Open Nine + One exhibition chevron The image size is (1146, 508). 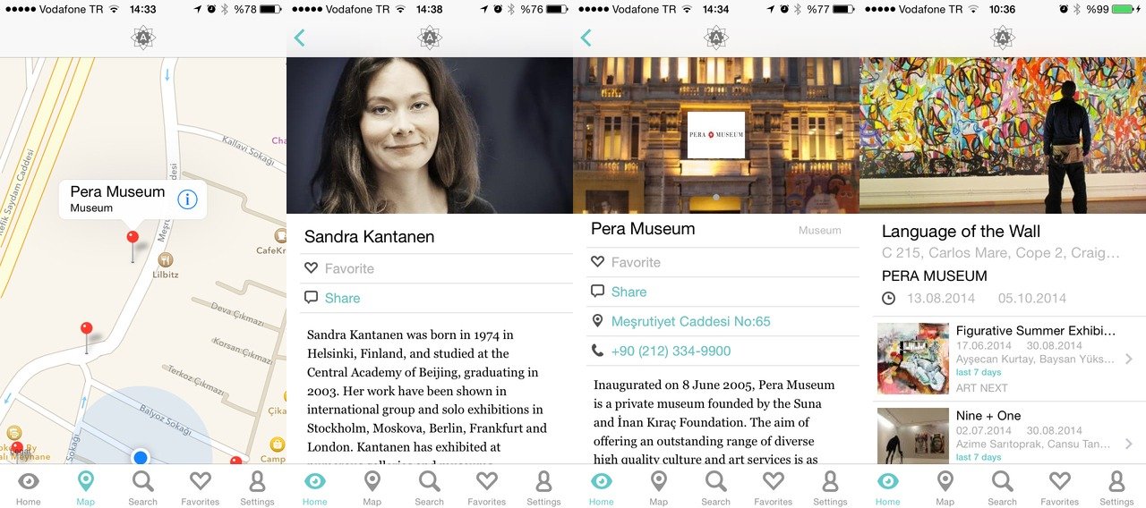tap(1129, 444)
